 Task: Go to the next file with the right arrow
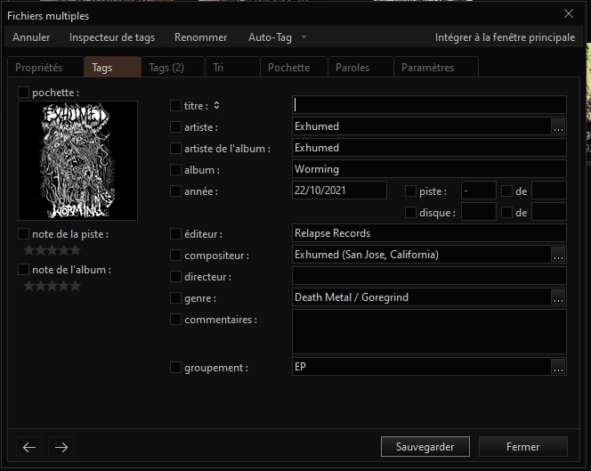click(x=61, y=447)
